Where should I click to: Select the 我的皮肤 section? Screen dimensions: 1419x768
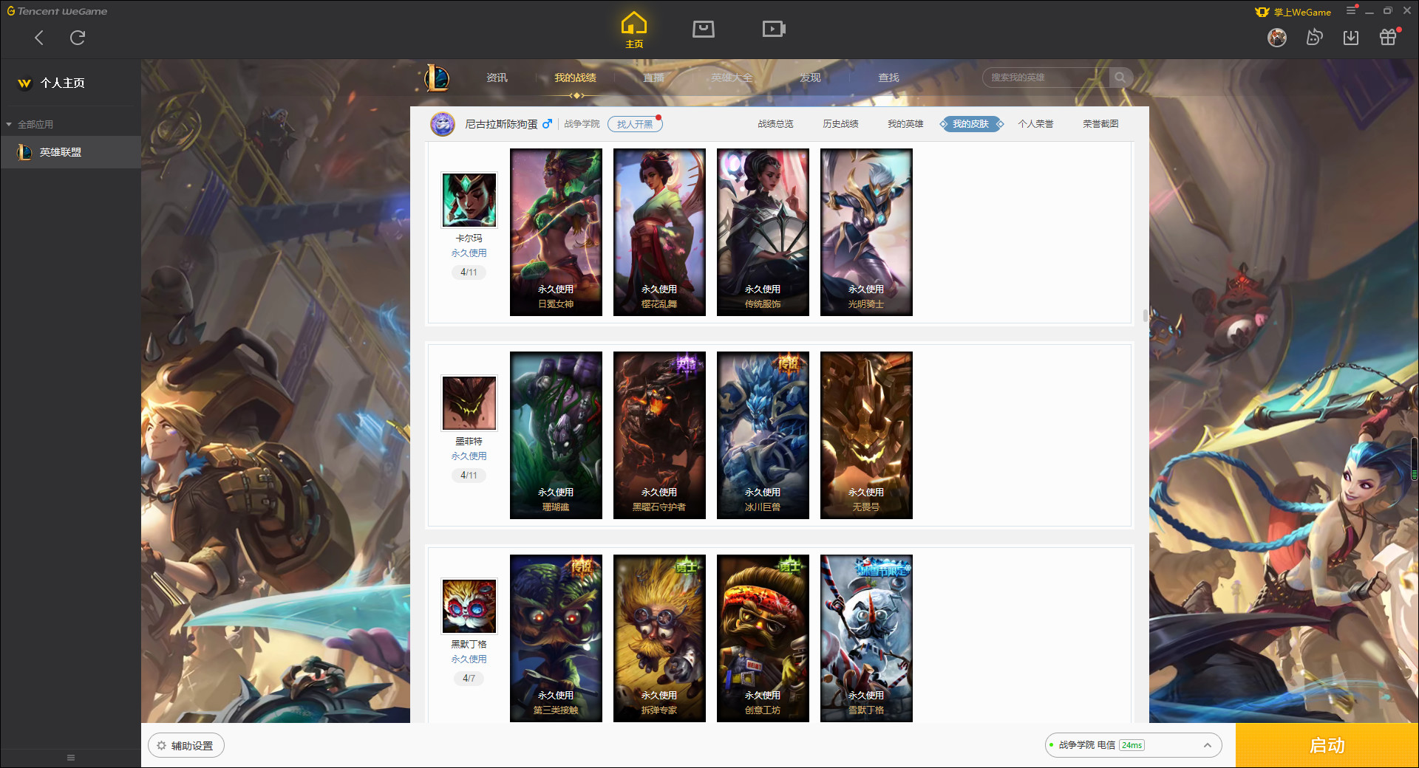click(971, 124)
